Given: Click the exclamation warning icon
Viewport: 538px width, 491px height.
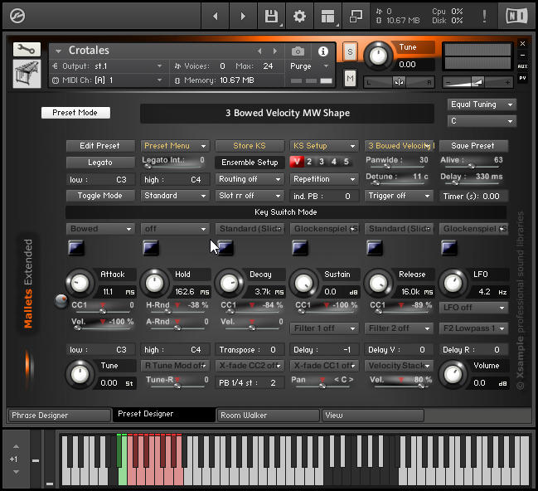Looking at the screenshot, I should click(484, 16).
